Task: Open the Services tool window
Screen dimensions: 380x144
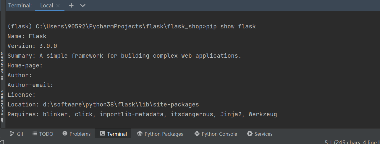Action: [x=260, y=134]
